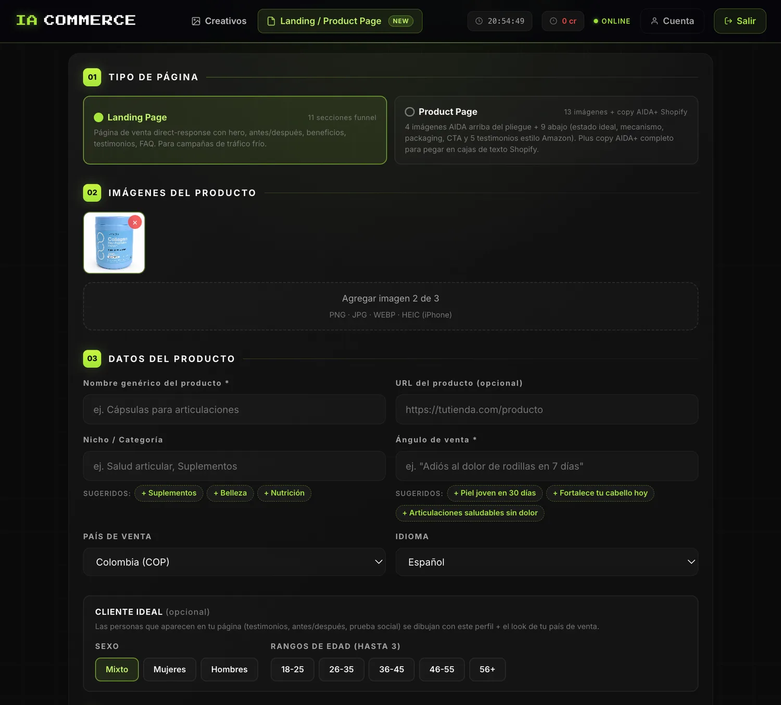The width and height of the screenshot is (781, 705).
Task: Toggle the 18-25 age range
Action: 293,670
